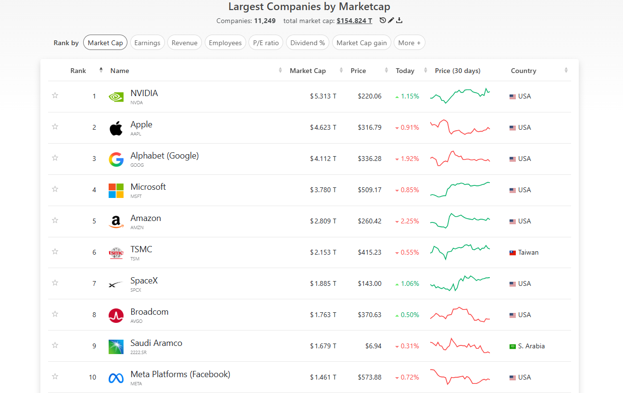The width and height of the screenshot is (623, 393).
Task: Click the Microsoft logo icon
Action: pyautogui.click(x=116, y=191)
